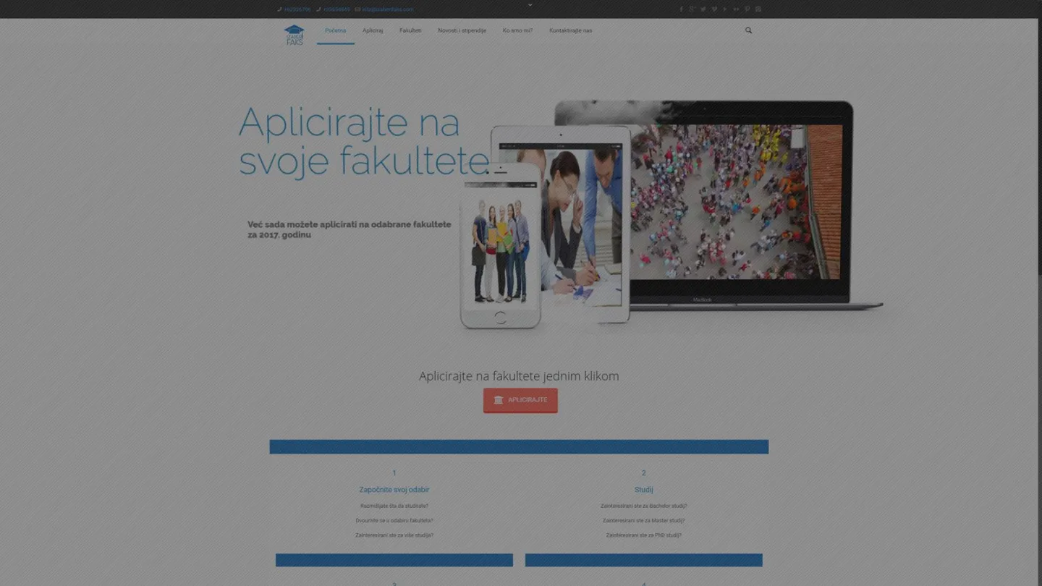1042x586 pixels.
Task: Click the page vertical scrollbar
Action: (1040, 293)
